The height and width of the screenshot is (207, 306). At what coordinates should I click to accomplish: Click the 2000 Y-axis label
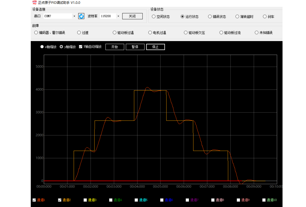click(39, 135)
